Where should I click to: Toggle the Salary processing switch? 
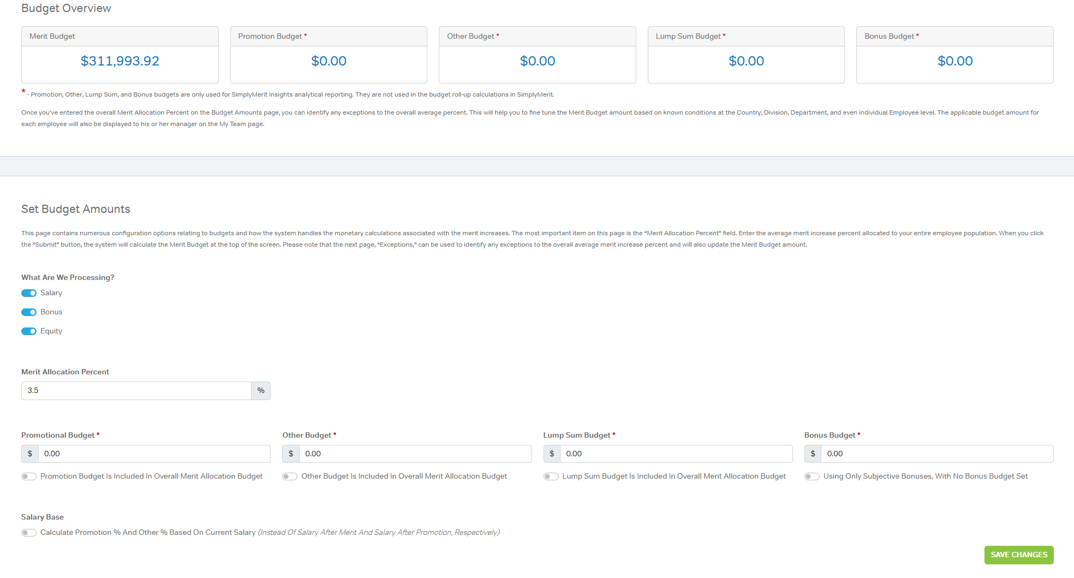[29, 293]
